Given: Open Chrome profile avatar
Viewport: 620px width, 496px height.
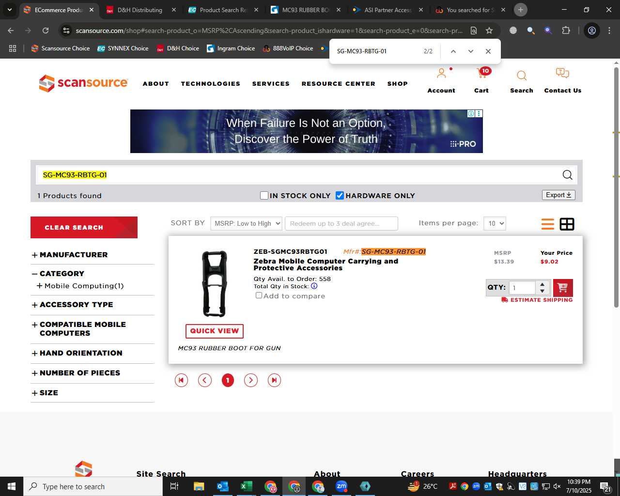Looking at the screenshot, I should point(592,31).
